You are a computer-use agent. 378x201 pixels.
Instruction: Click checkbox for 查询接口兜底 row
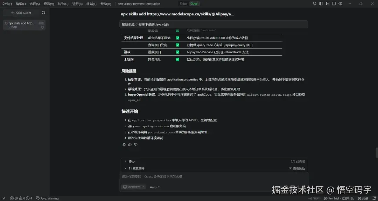coord(178,45)
